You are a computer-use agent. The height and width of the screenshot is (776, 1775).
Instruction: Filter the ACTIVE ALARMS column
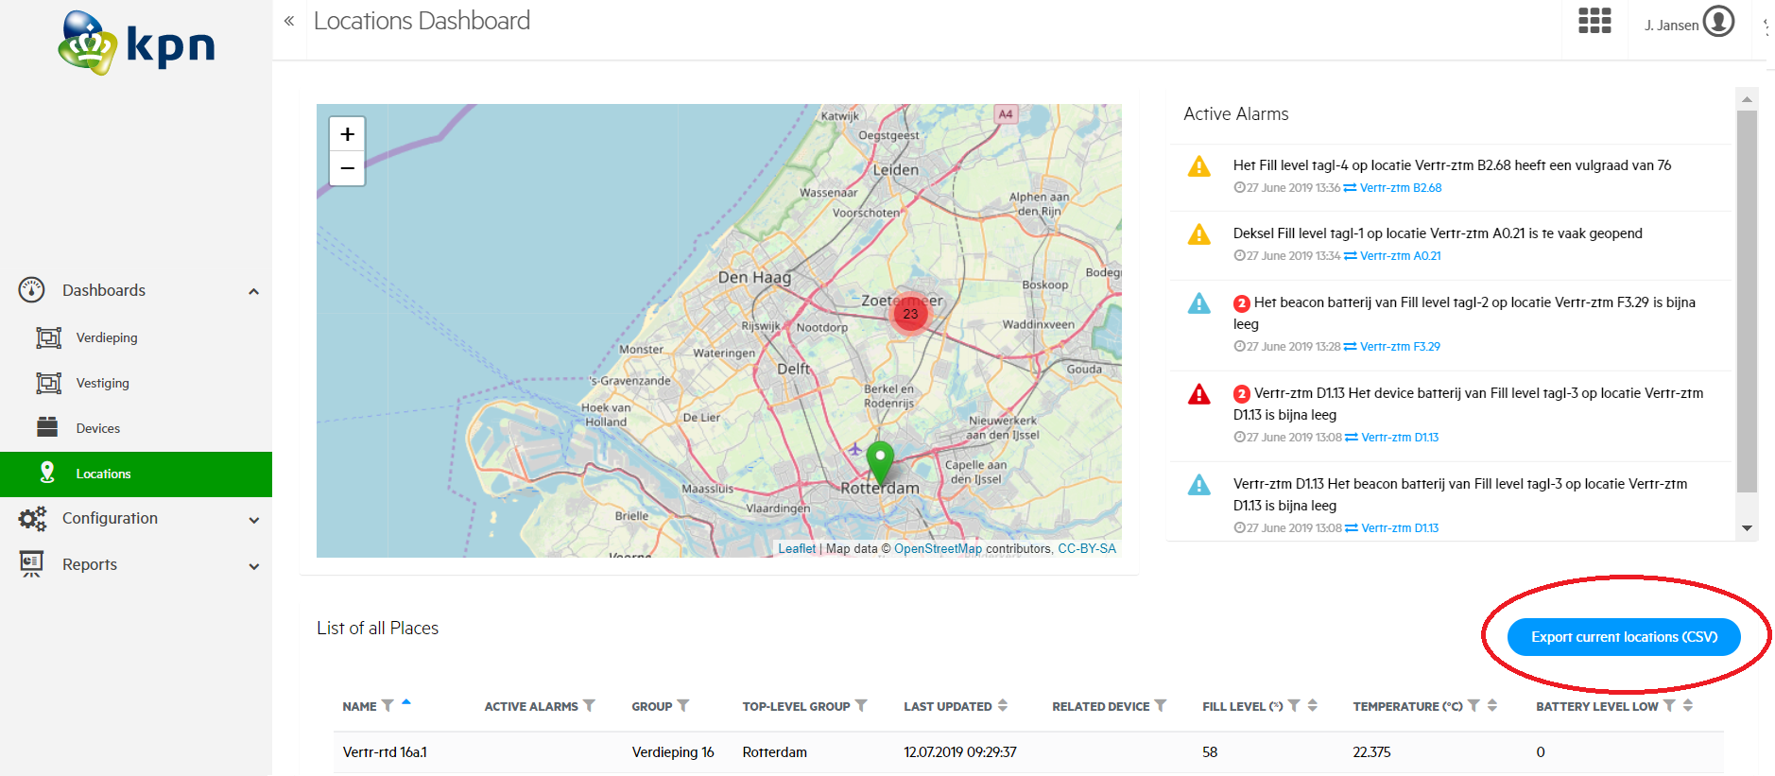click(x=589, y=706)
